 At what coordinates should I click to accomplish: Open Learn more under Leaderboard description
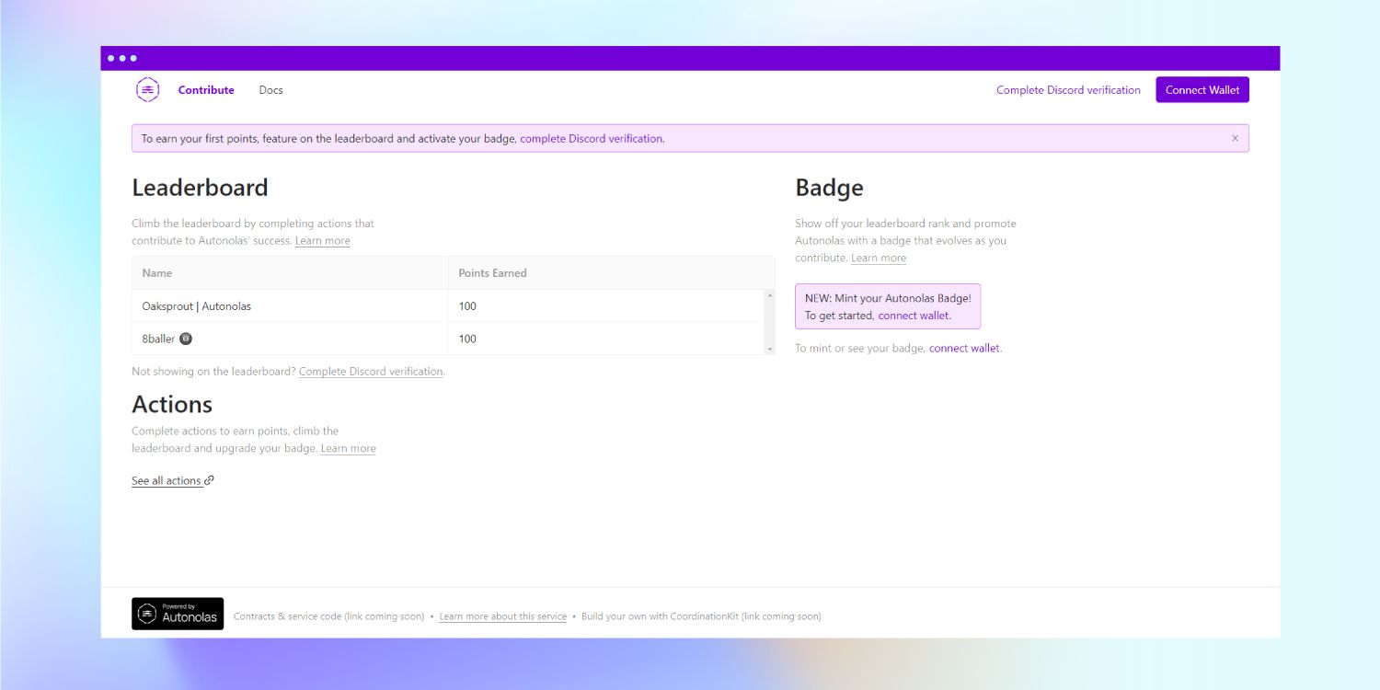322,241
